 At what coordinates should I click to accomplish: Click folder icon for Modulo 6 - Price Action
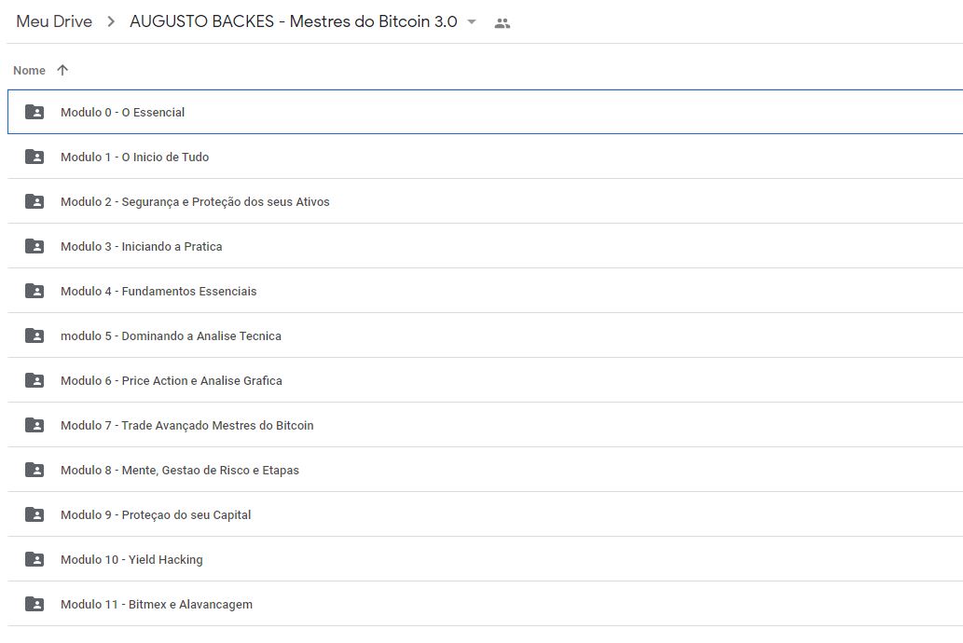pyautogui.click(x=34, y=380)
